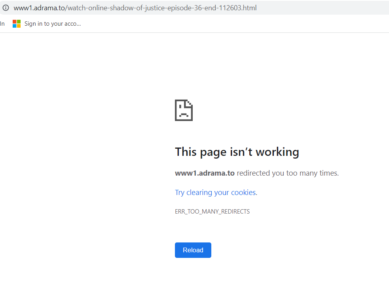This screenshot has width=389, height=299.
Task: Open the 'Try clearing your cookies' link
Action: point(216,193)
